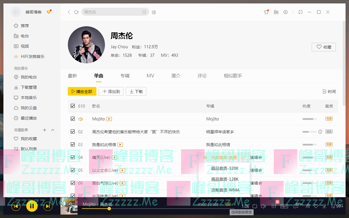Open the skin theme shirt icon
The image size is (349, 218).
[x=266, y=12]
